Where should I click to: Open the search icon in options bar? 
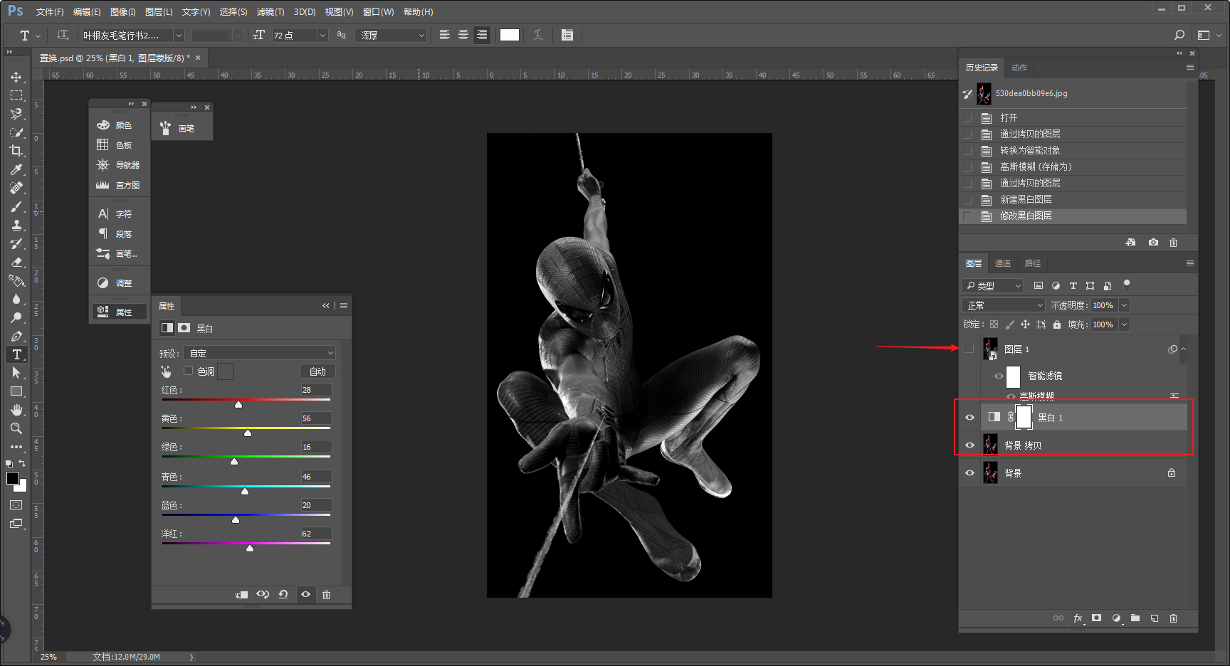[x=1179, y=35]
